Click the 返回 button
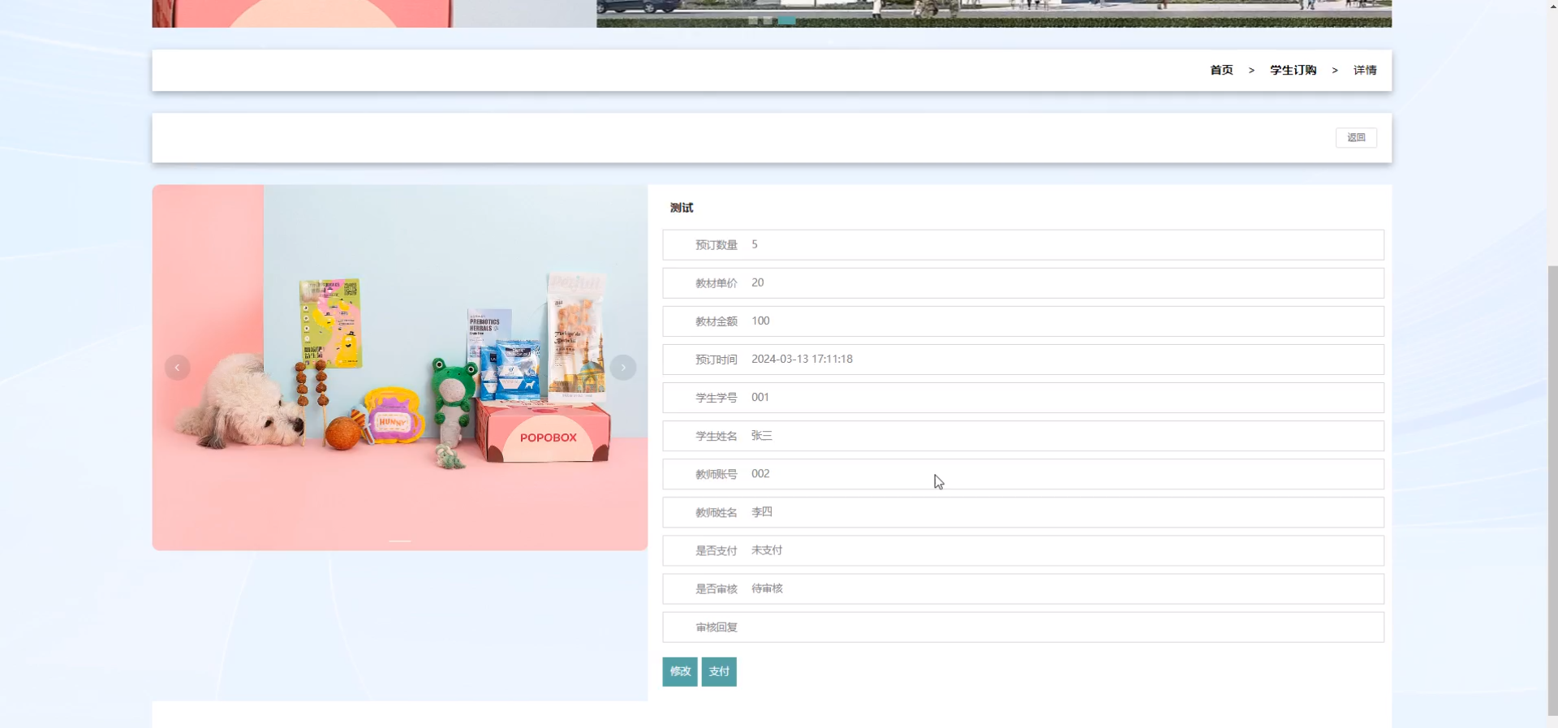This screenshot has width=1558, height=728. click(x=1356, y=138)
